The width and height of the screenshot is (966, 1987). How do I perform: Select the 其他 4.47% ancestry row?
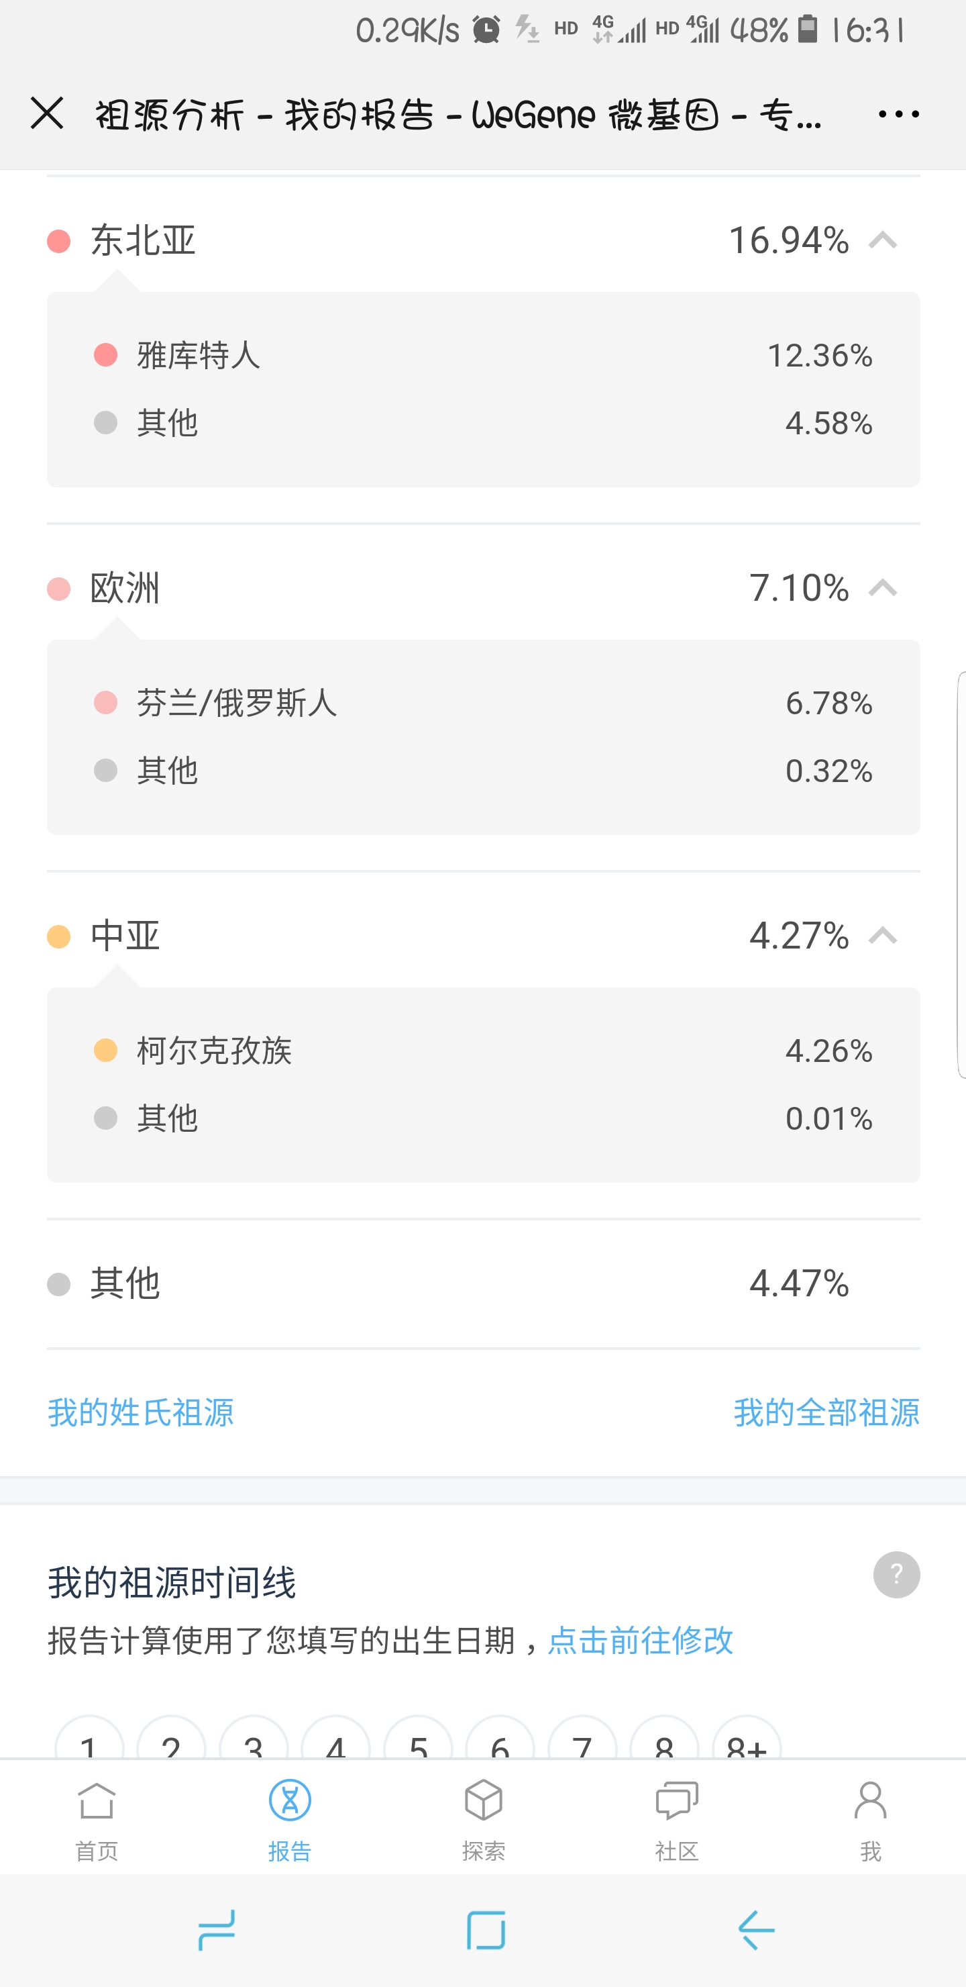click(x=482, y=1283)
